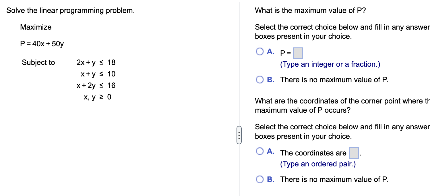Click the ellipsis handle on the pane divider
The width and height of the screenshot is (430, 196).
click(x=239, y=135)
